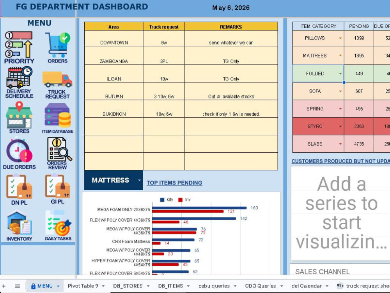Switch to the MENU sheet tab
This screenshot has height=293, width=390.
click(45, 286)
